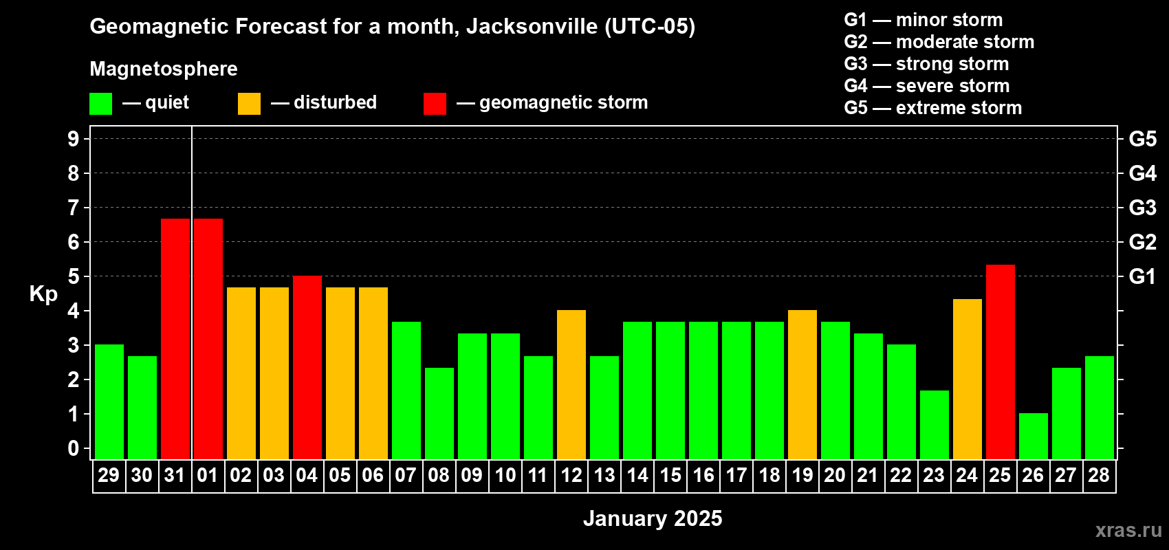Select the orange bar for day 12
The height and width of the screenshot is (550, 1169).
(571, 385)
